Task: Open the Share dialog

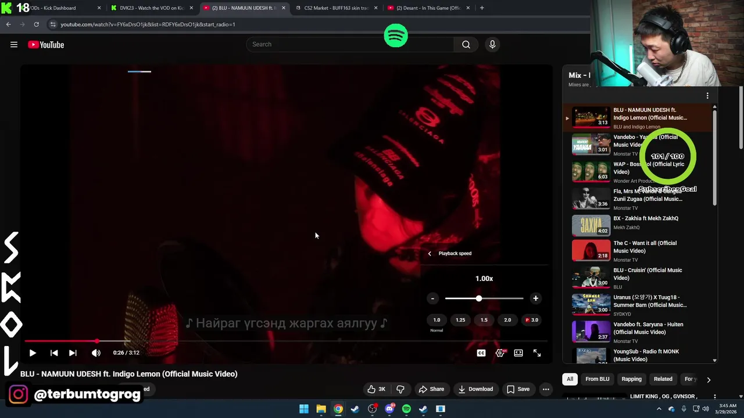Action: tap(431, 389)
